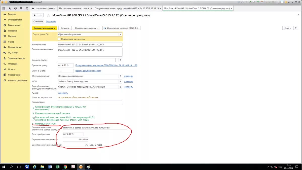
Task: Expand the Бухгалтерский учет section
Action: coord(33,119)
